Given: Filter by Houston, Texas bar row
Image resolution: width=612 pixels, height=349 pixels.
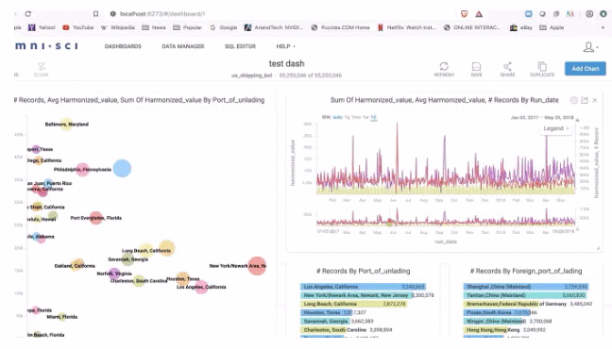Looking at the screenshot, I should (333, 312).
